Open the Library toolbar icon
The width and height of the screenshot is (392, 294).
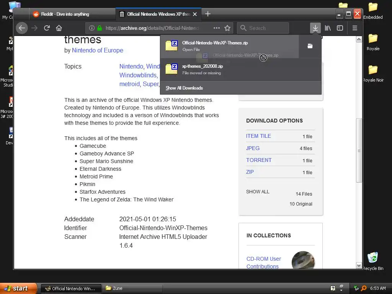[x=328, y=28]
